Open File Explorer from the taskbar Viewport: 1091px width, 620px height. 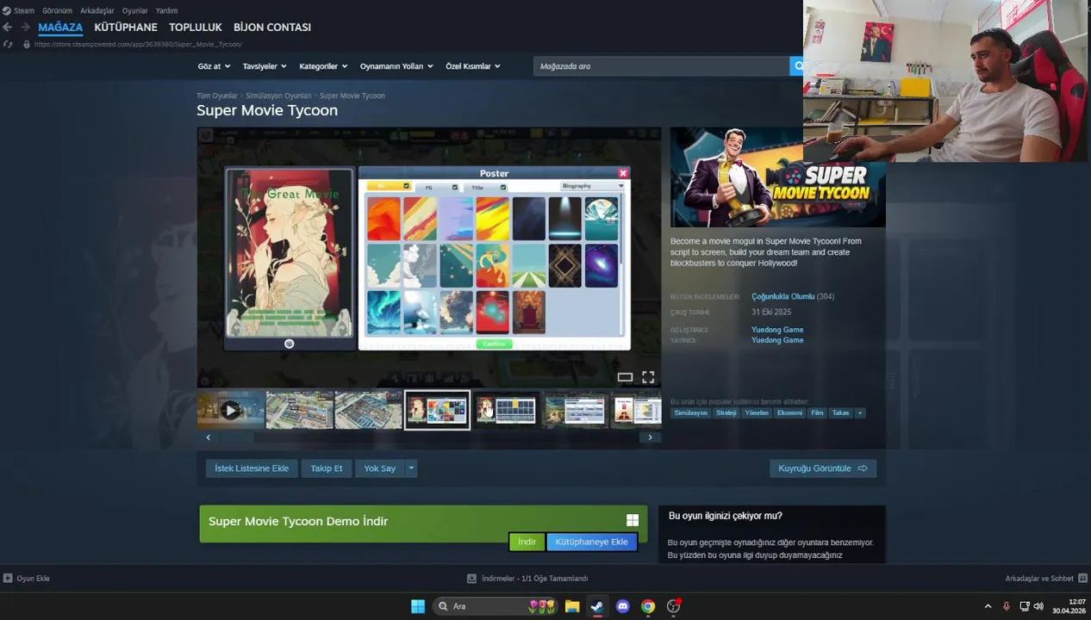coord(572,606)
